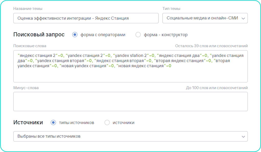Click the "Источники" section heading
This screenshot has height=152, width=261.
pos(28,122)
